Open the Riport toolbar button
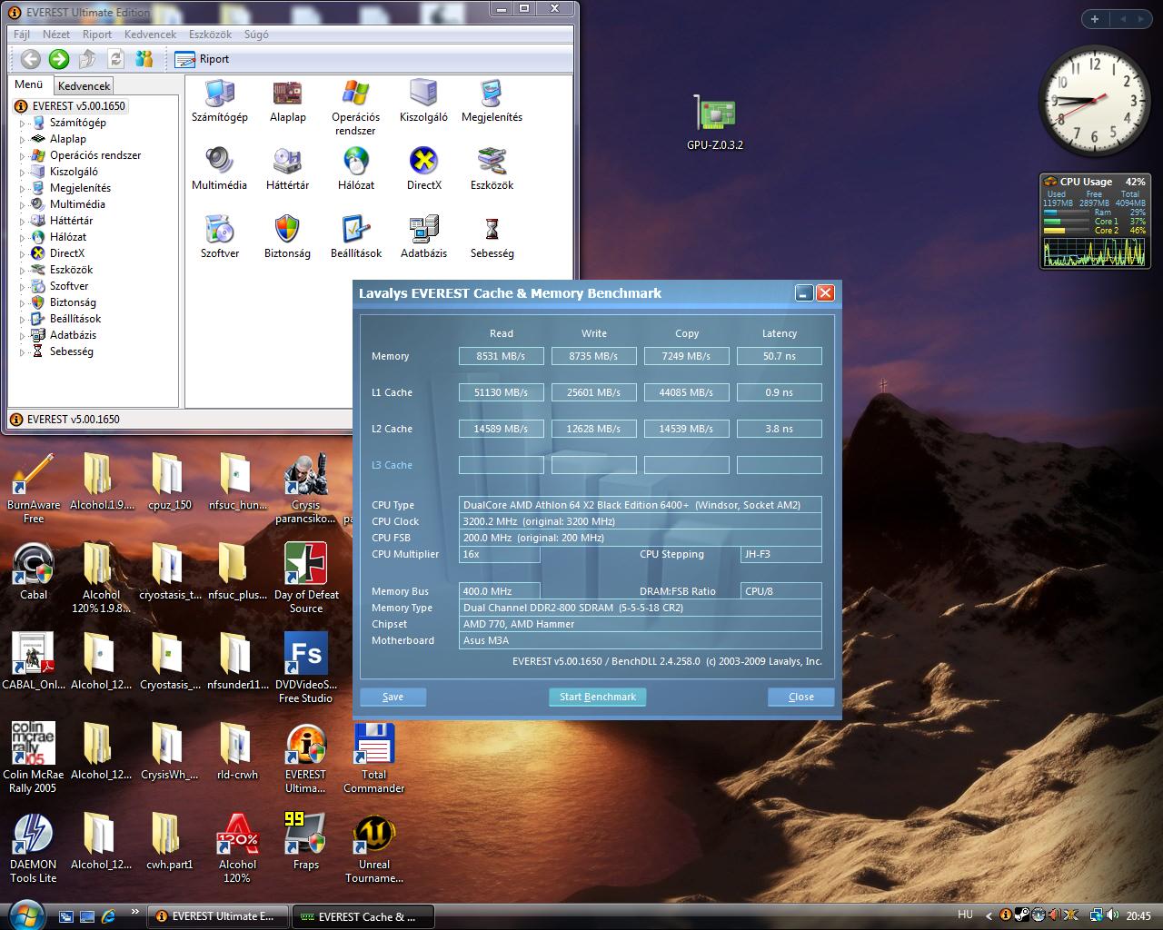This screenshot has height=930, width=1163. coord(202,59)
